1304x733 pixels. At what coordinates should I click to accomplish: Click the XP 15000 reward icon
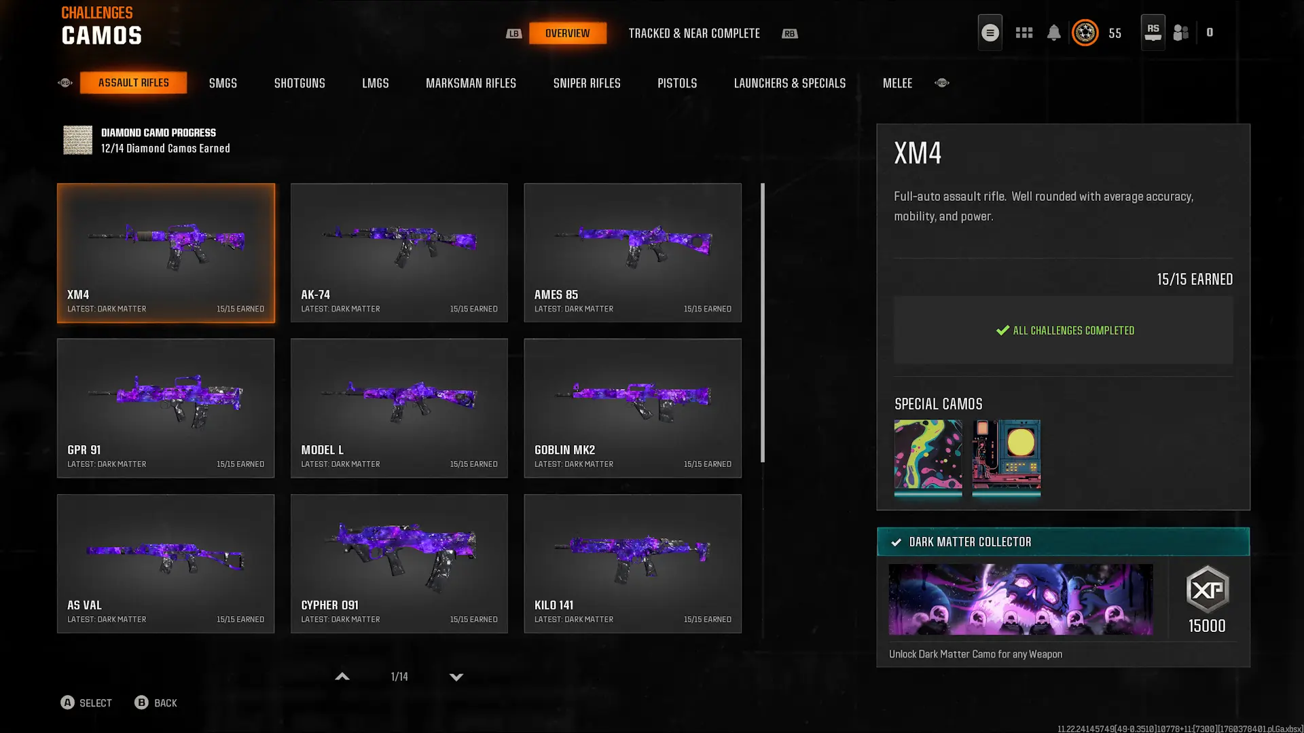coord(1207,589)
